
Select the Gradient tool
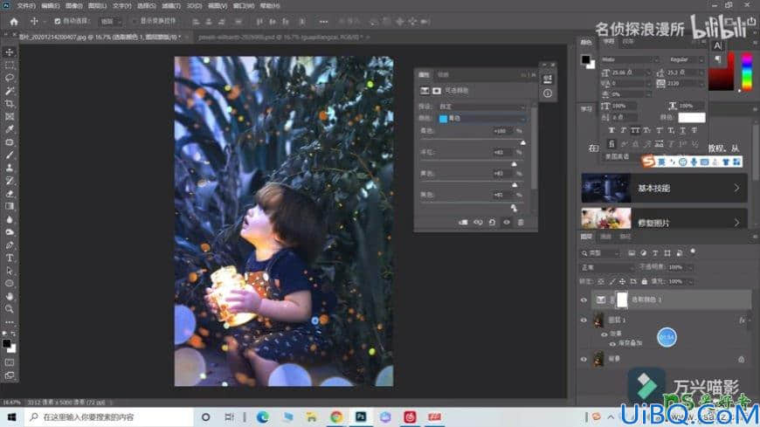[10, 206]
